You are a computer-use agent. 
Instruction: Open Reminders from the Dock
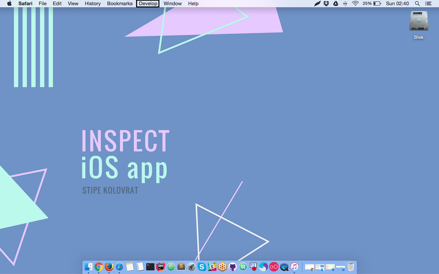click(140, 267)
